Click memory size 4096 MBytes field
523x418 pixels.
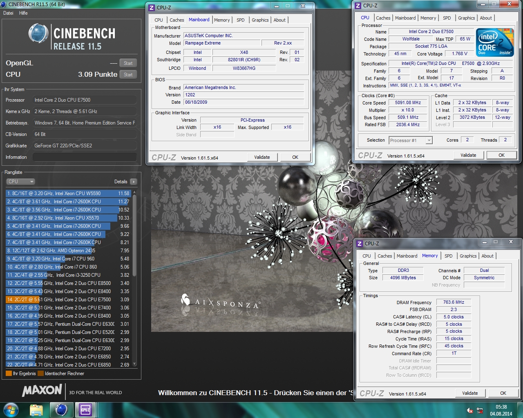click(403, 278)
